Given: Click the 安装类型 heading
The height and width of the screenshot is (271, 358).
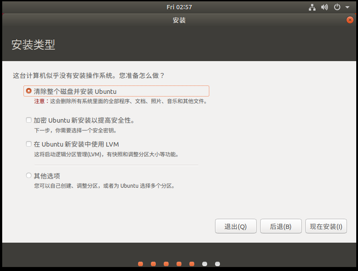Looking at the screenshot, I should click(33, 45).
